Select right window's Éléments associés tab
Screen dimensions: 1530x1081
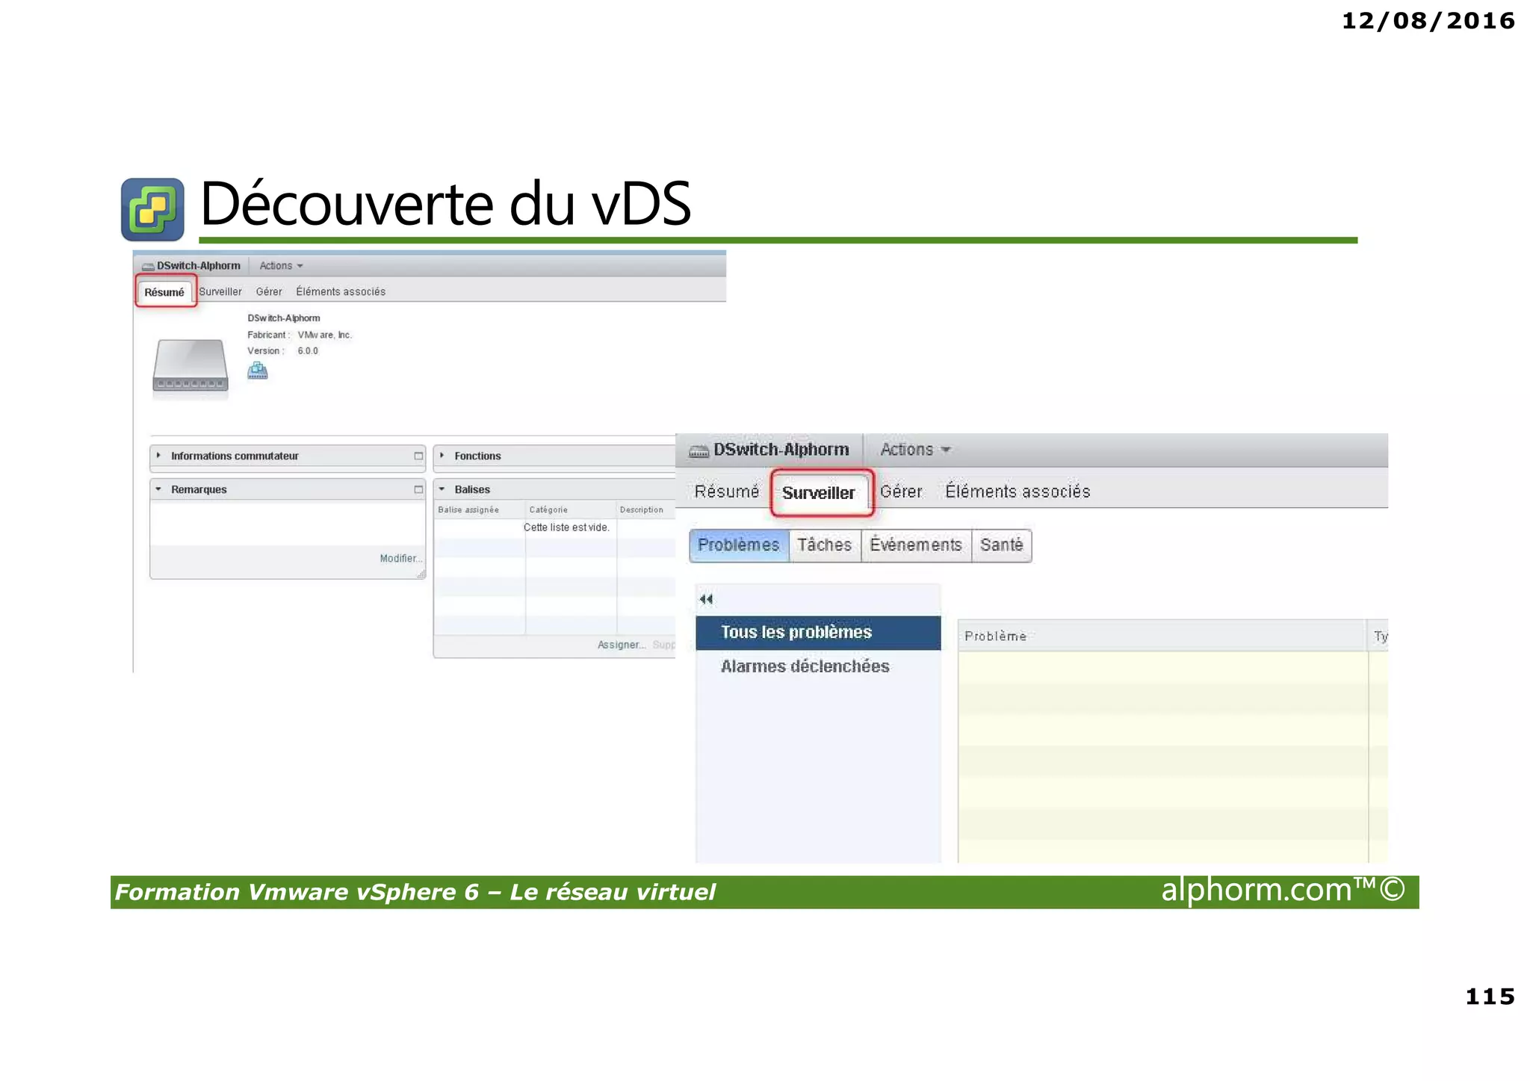pos(1018,492)
